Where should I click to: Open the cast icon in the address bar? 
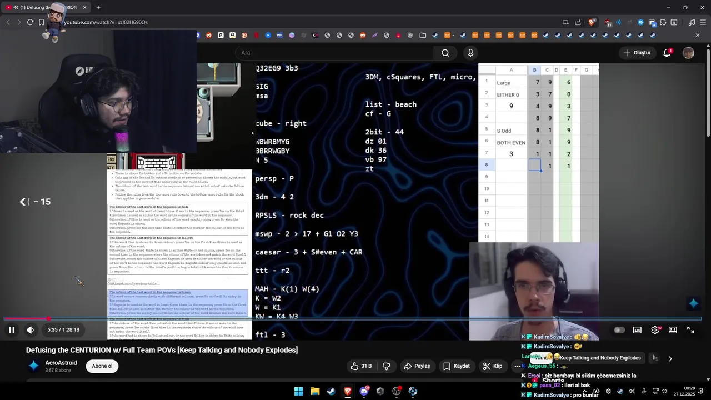pos(565,22)
